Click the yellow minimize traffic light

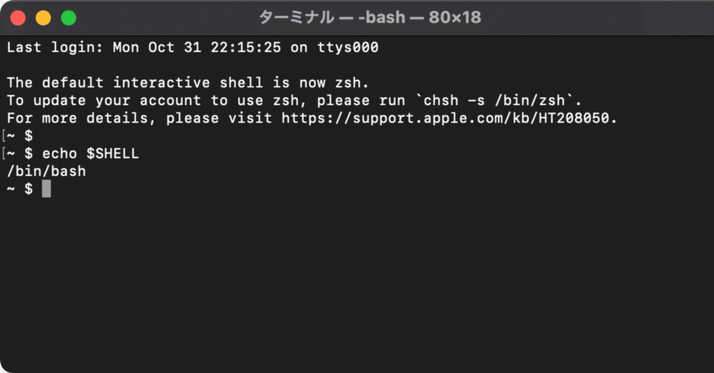tap(43, 17)
